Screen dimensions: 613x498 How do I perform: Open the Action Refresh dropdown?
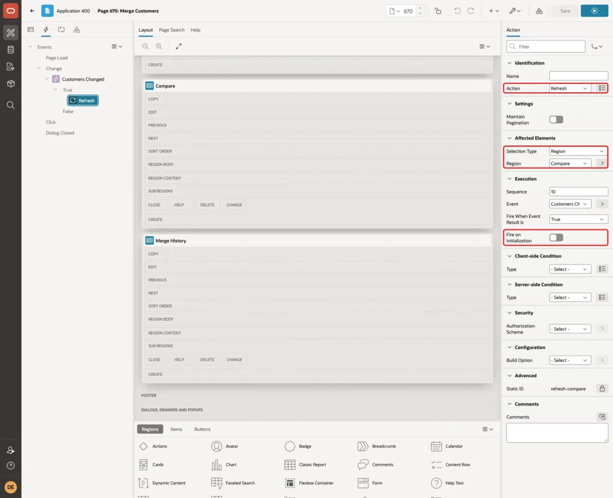point(570,89)
